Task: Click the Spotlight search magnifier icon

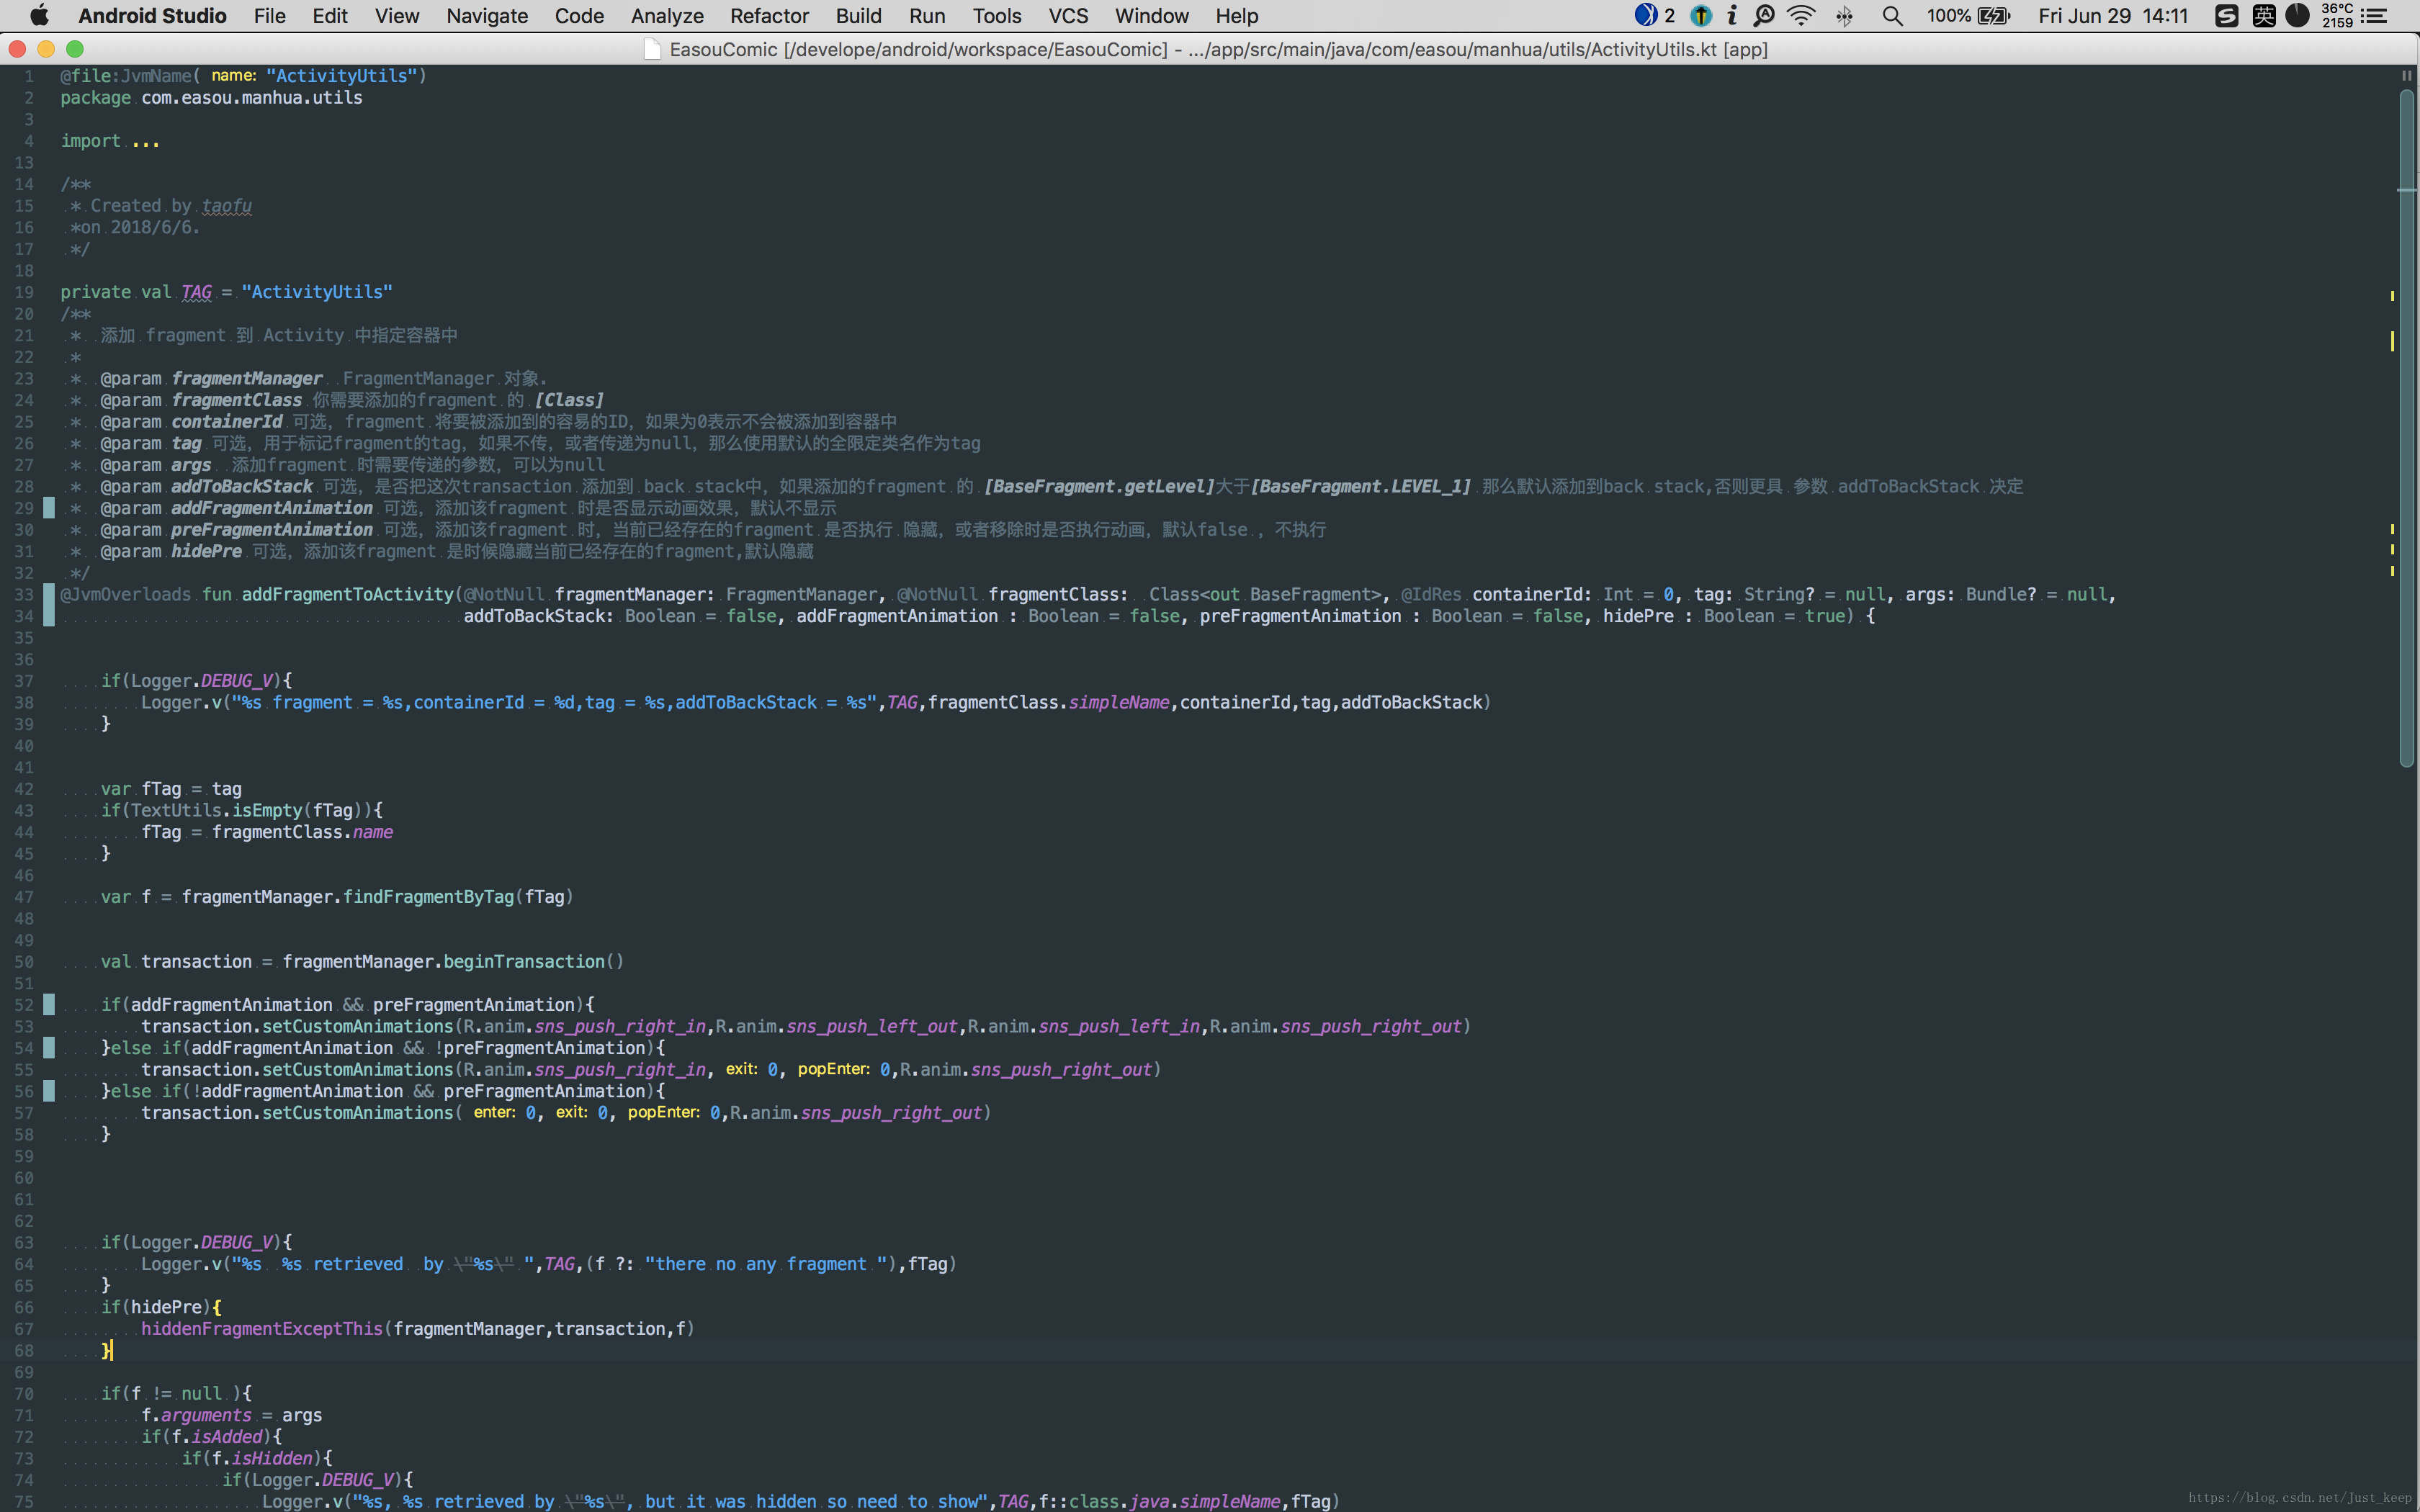Action: coord(1891,16)
